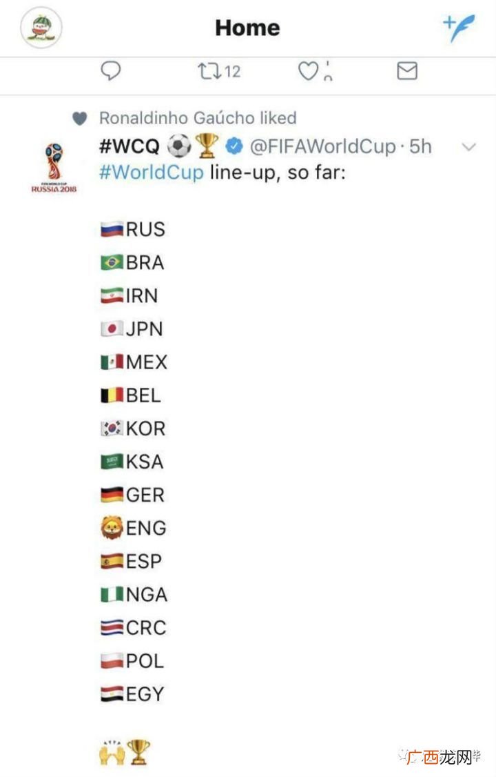Tap the trophy emoji at tweet bottom
This screenshot has width=496, height=777.
(138, 751)
